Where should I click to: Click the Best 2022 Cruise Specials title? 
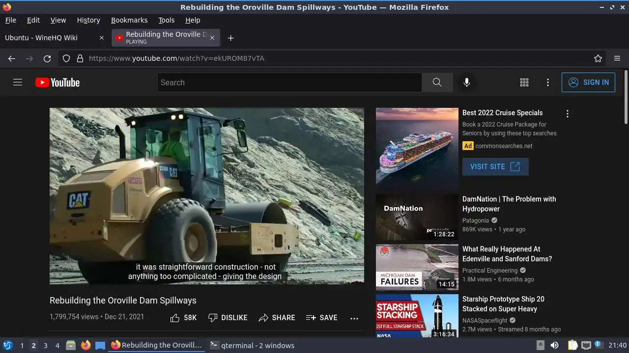pos(503,113)
